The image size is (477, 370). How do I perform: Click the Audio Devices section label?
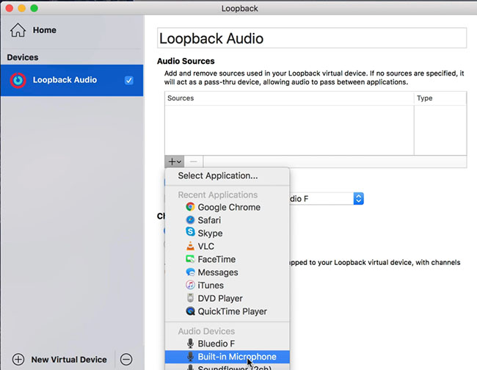pos(206,331)
